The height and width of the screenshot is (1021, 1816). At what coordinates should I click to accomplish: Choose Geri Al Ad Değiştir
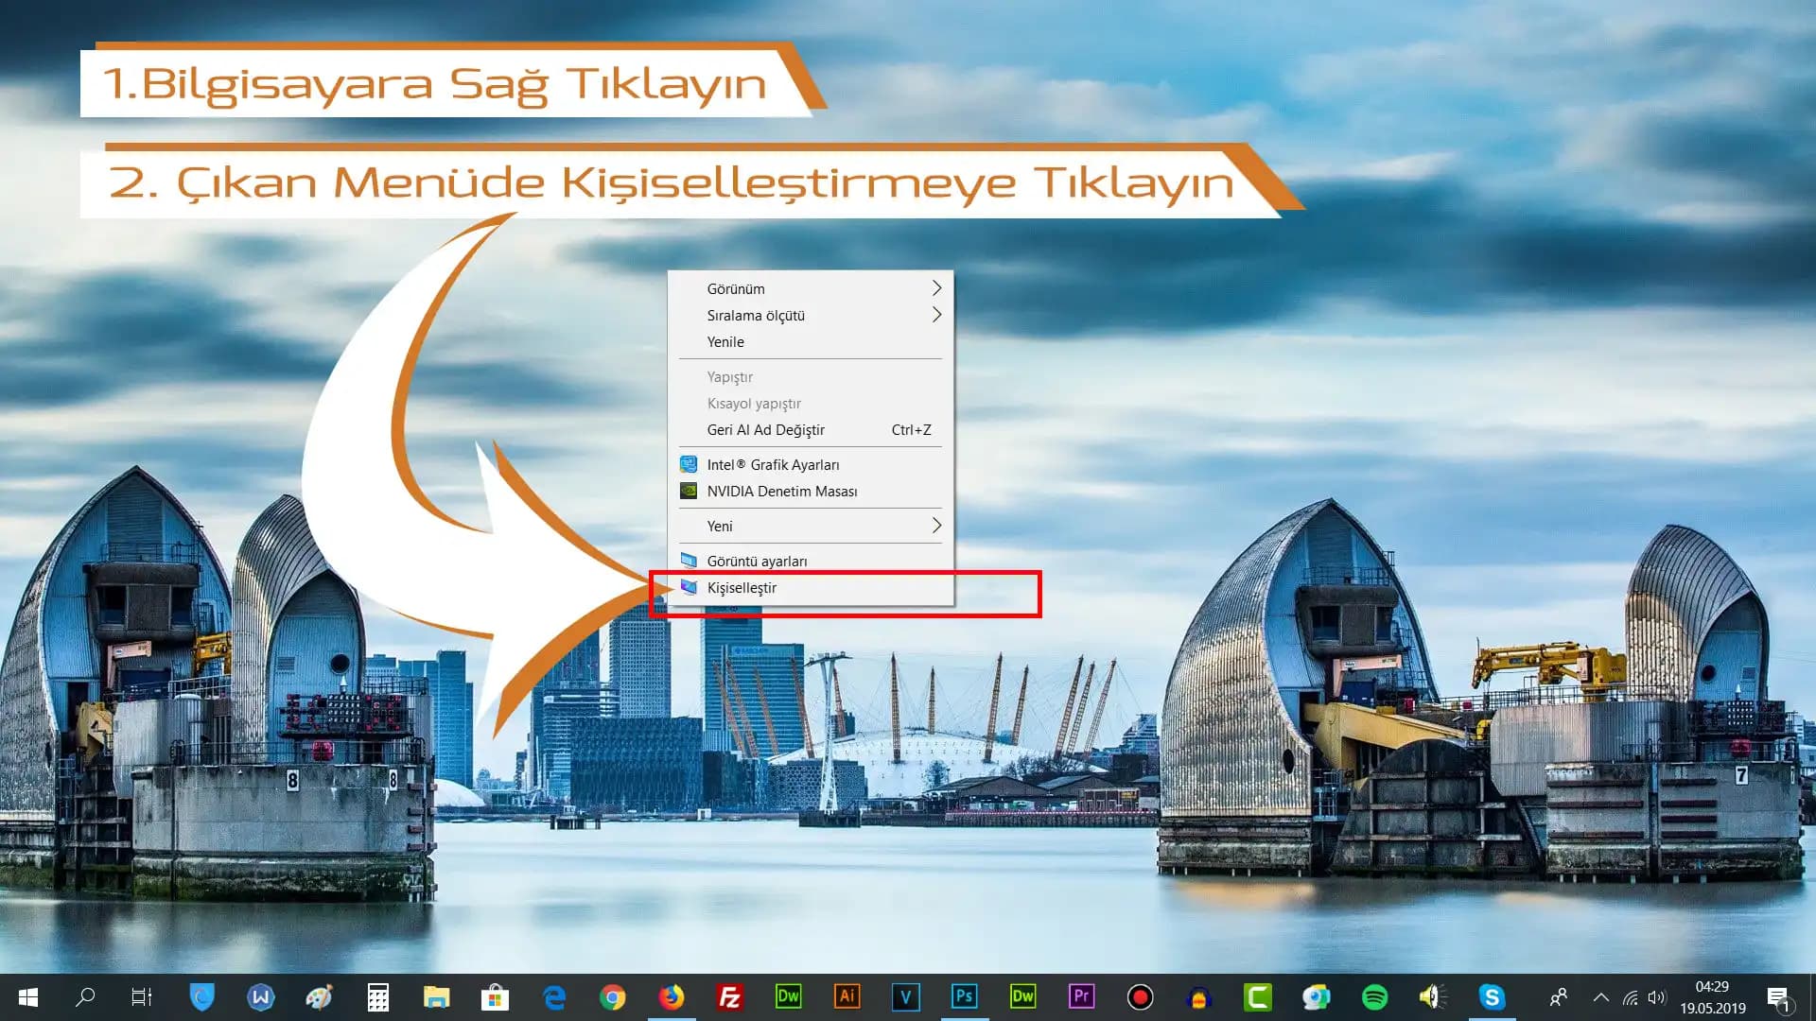(x=765, y=430)
